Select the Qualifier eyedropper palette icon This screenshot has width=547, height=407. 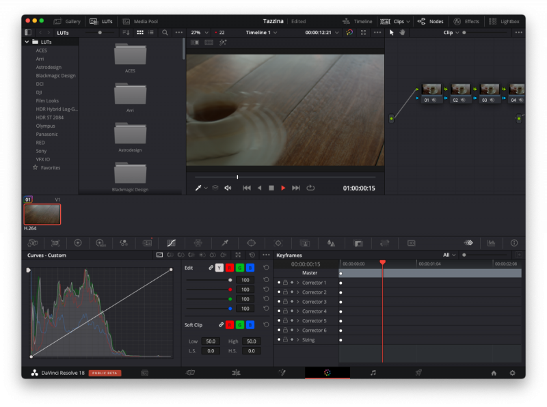pyautogui.click(x=224, y=242)
